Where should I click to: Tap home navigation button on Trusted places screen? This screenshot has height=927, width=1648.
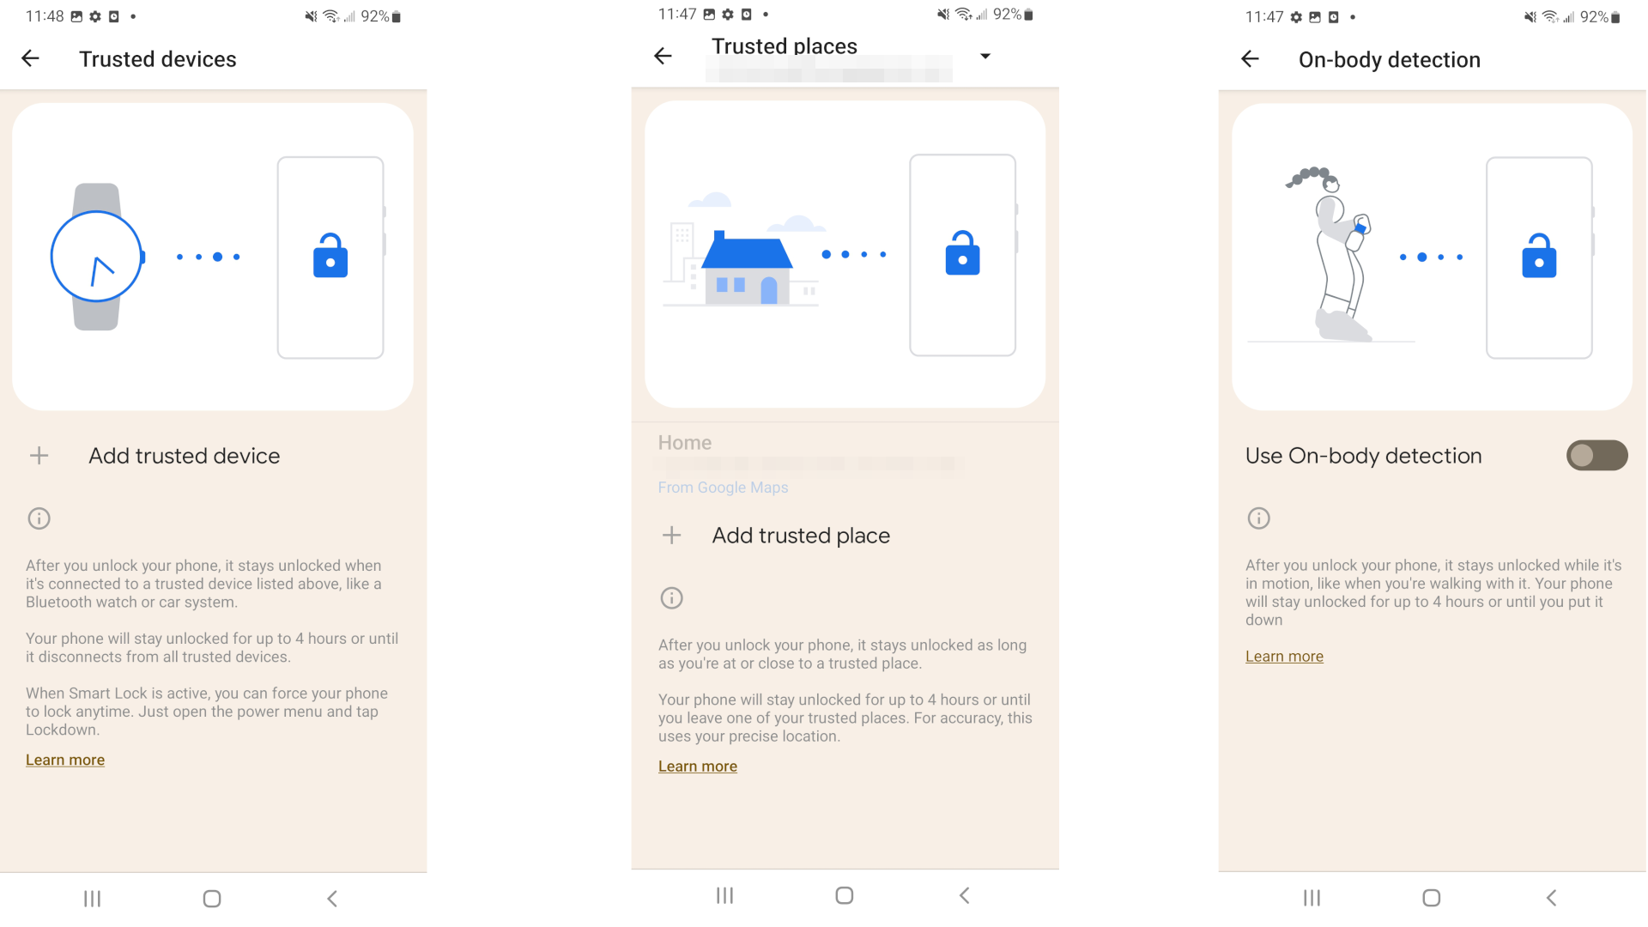(x=845, y=896)
